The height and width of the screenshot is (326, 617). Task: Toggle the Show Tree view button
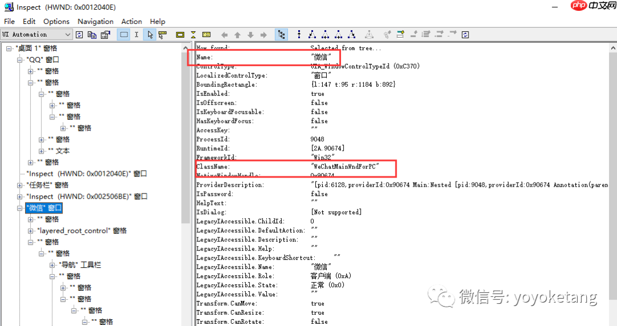pos(281,35)
